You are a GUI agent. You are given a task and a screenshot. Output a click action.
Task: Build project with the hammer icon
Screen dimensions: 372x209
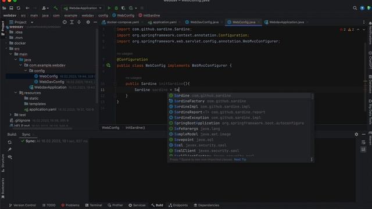point(56,8)
